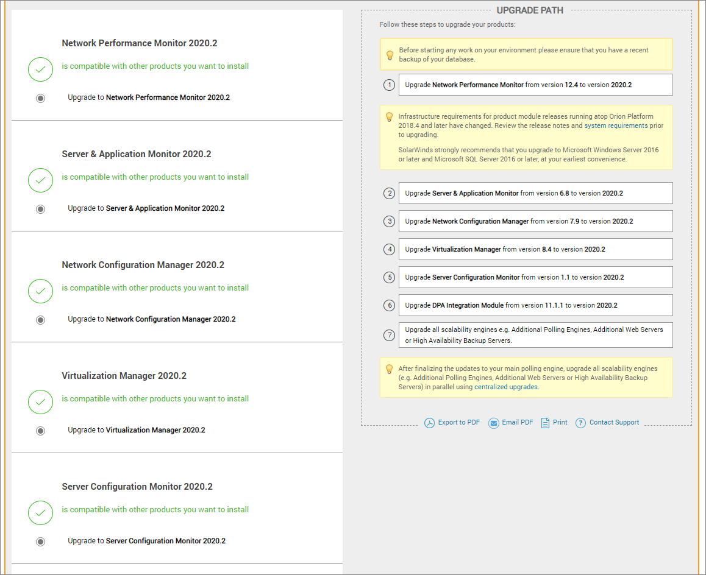Viewport: 706px width, 575px height.
Task: Click heading Network Configuration Manager 2020.2
Action: click(x=143, y=265)
